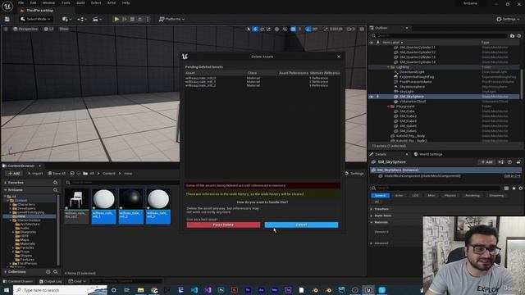Open the Build menu

coord(80,3)
